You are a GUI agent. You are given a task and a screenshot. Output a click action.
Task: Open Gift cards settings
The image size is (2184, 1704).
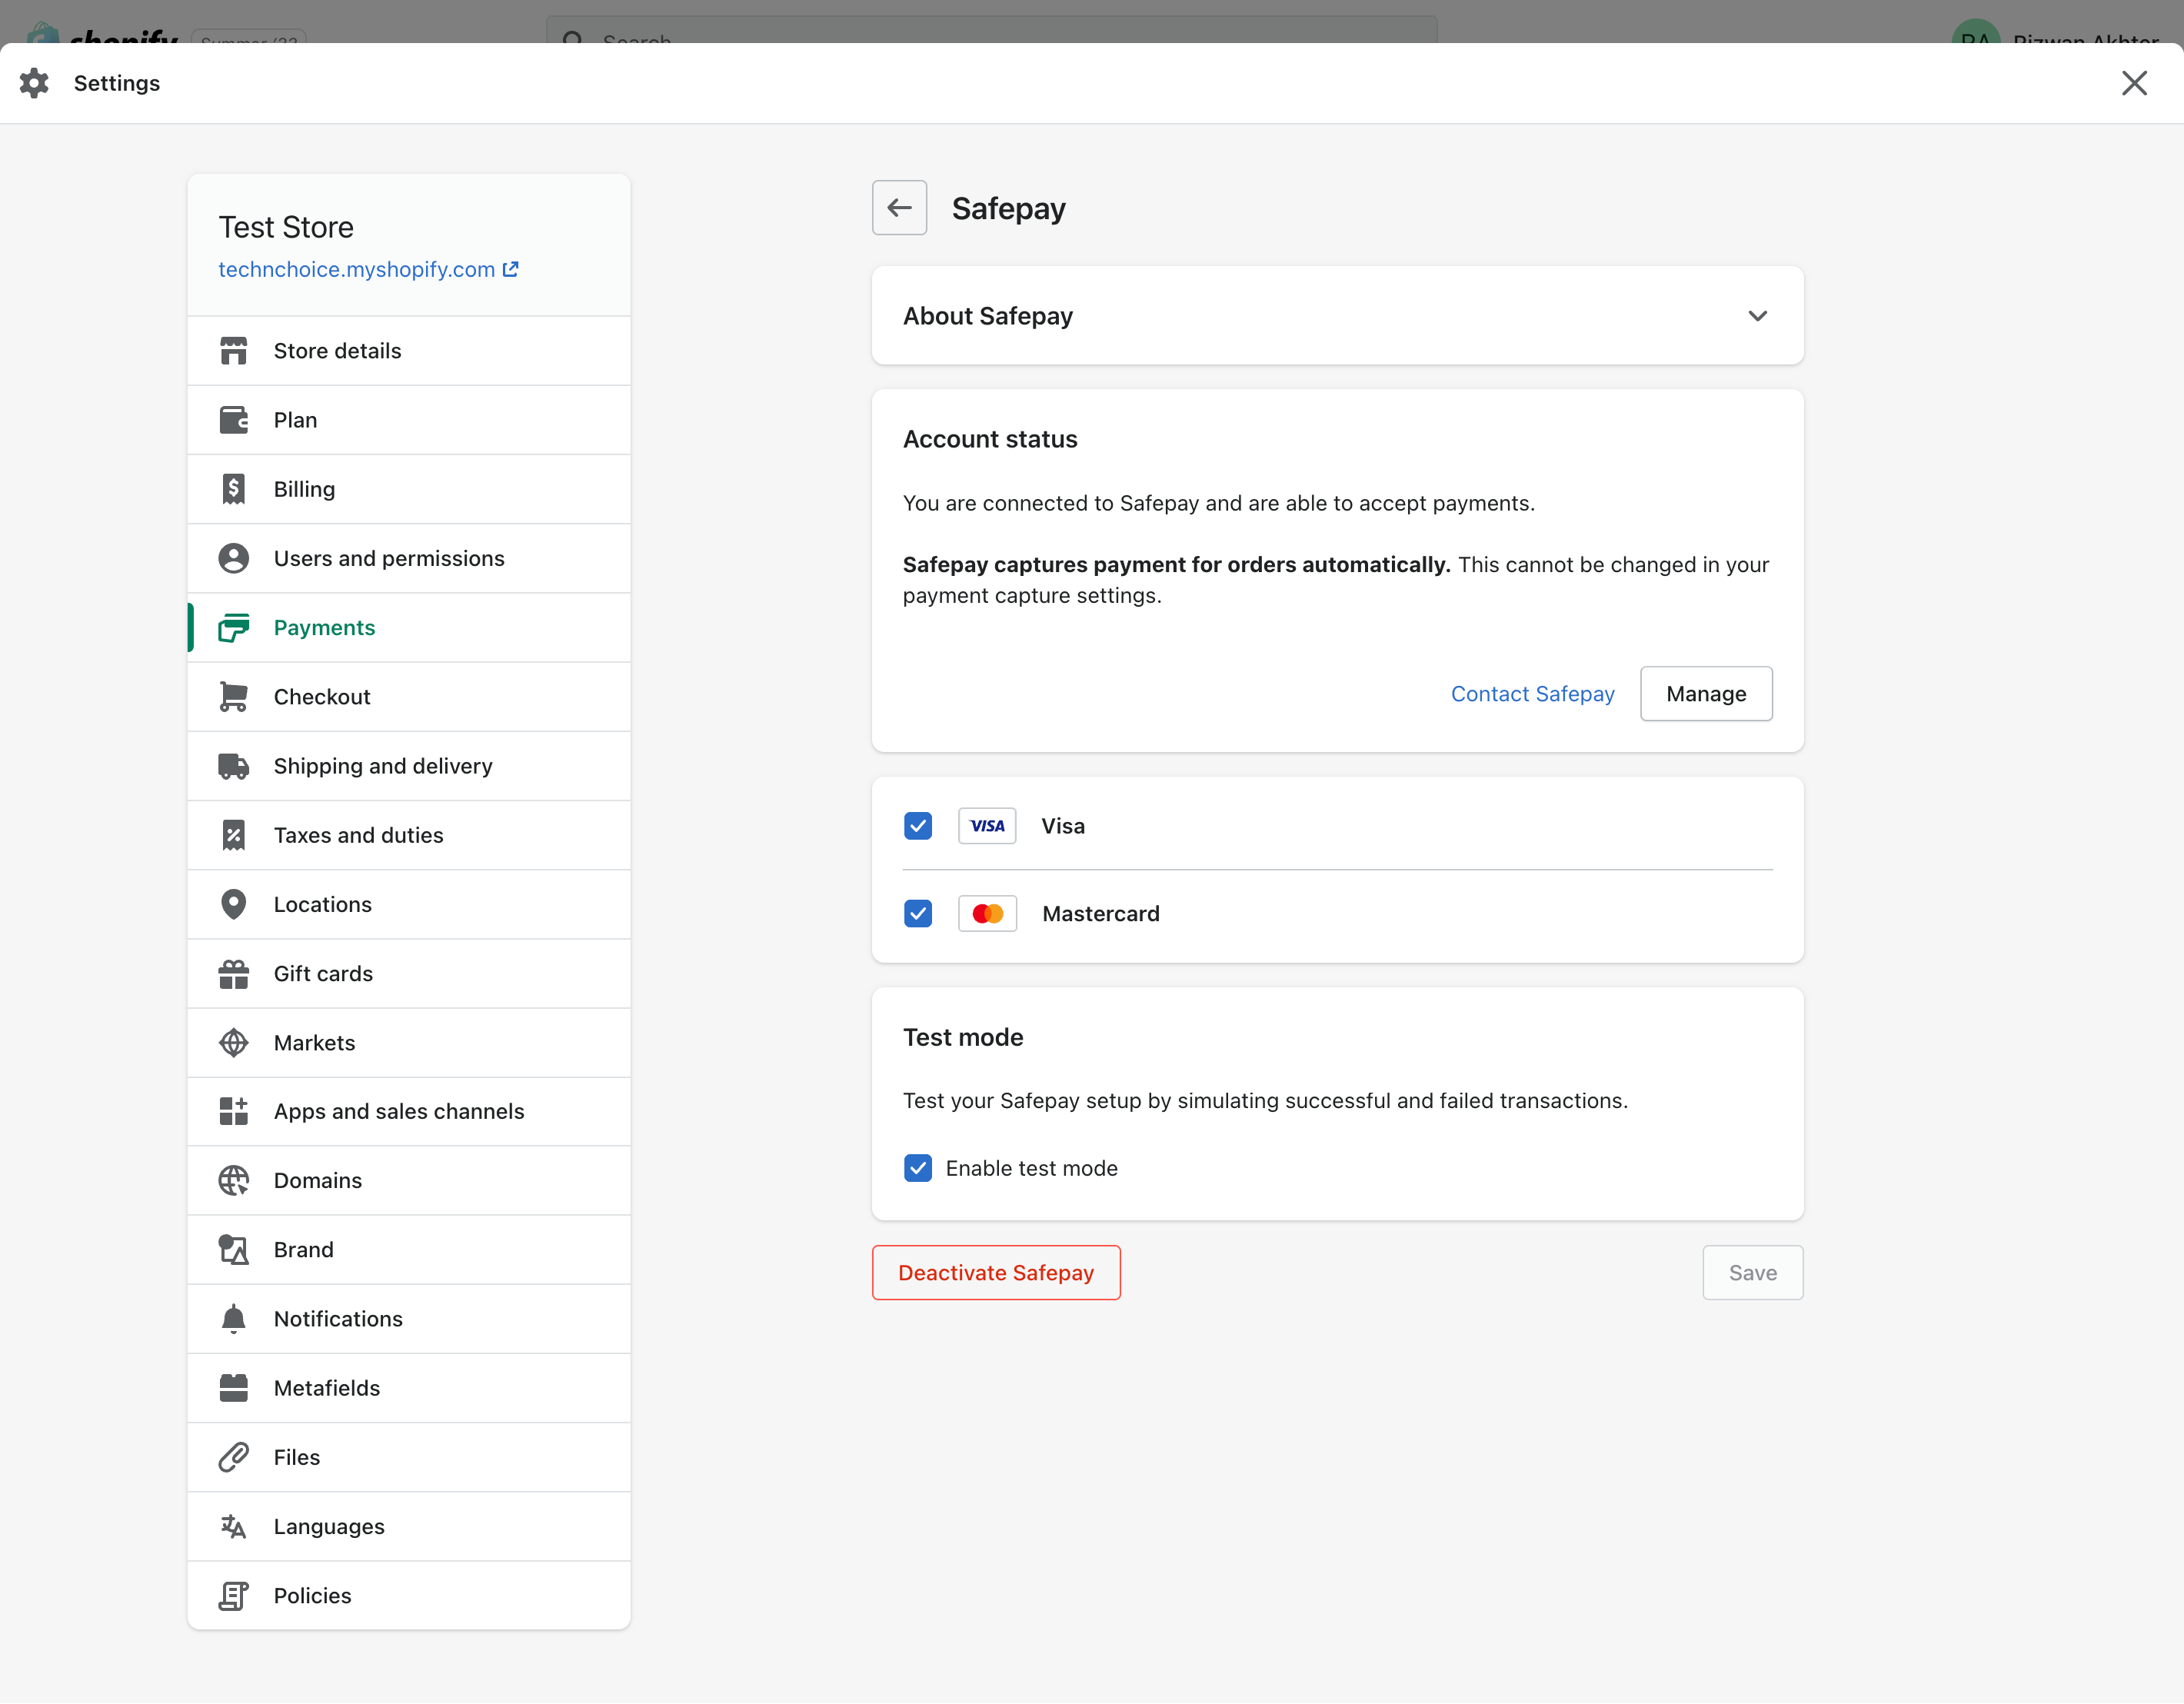pyautogui.click(x=409, y=974)
